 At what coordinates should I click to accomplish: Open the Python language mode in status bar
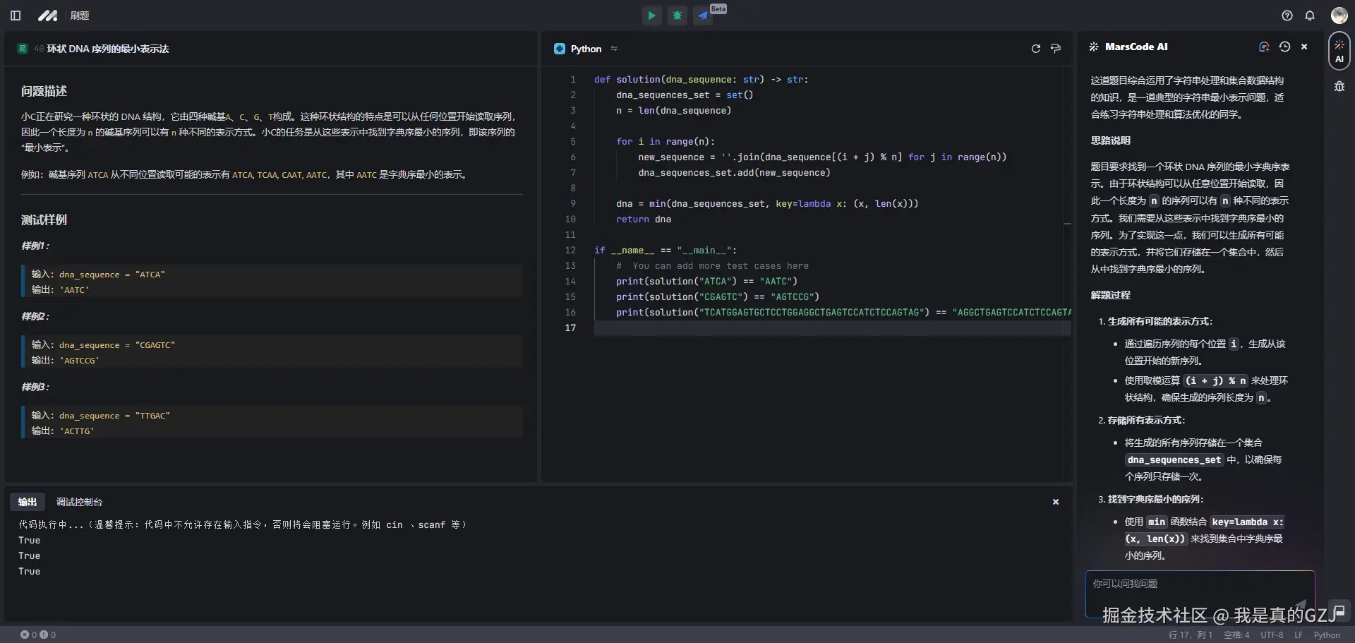point(1327,635)
